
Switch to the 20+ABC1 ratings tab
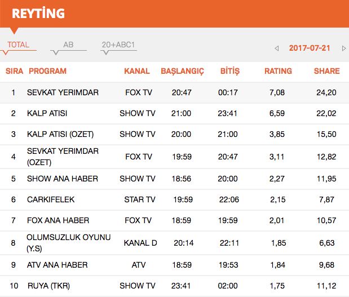point(118,45)
